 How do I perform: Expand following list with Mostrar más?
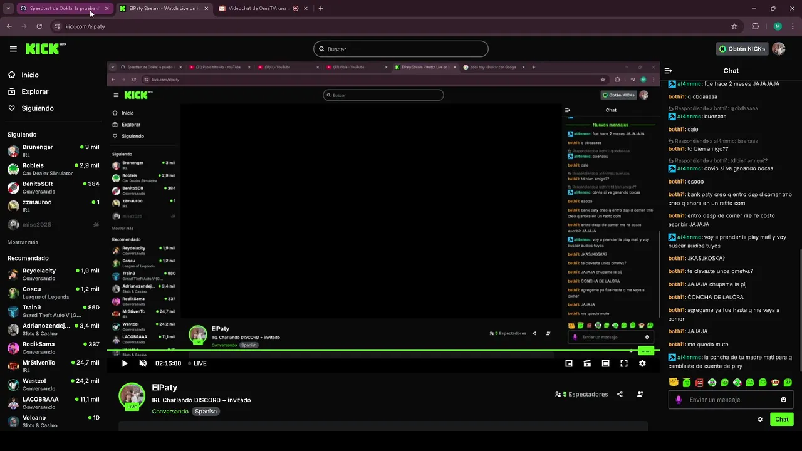point(23,242)
